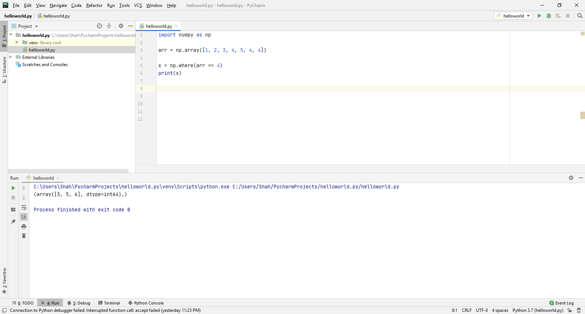The height and width of the screenshot is (314, 585).
Task: Change UTF-8 file encoding in status bar
Action: (x=482, y=310)
